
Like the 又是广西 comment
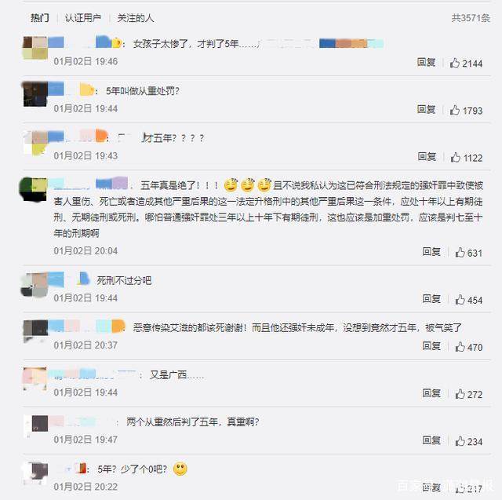460,394
